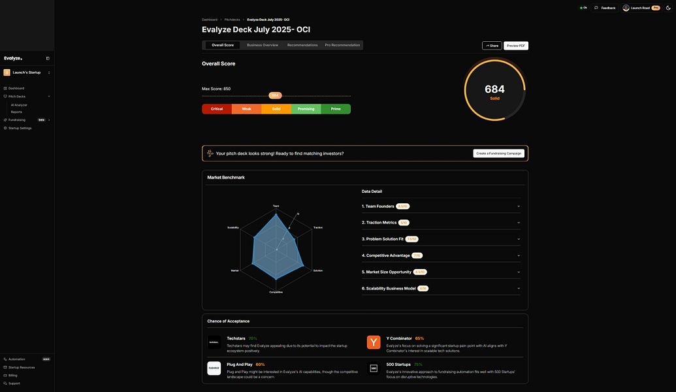Click the Plug And Play 60% value
Image resolution: width=676 pixels, height=392 pixels.
[x=260, y=365]
